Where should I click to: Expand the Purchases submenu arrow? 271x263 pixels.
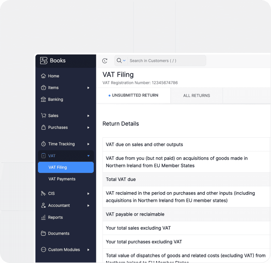click(88, 128)
